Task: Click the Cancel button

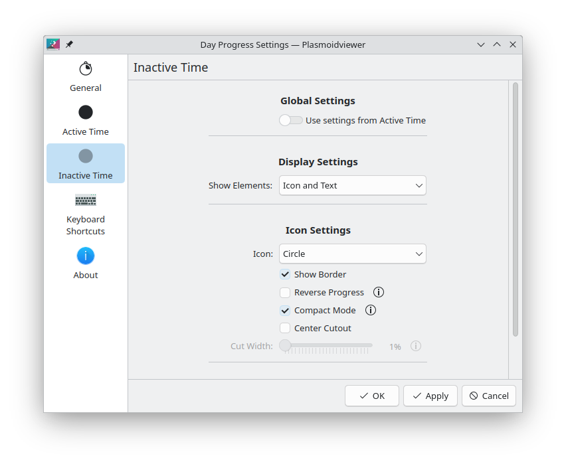Action: point(489,396)
